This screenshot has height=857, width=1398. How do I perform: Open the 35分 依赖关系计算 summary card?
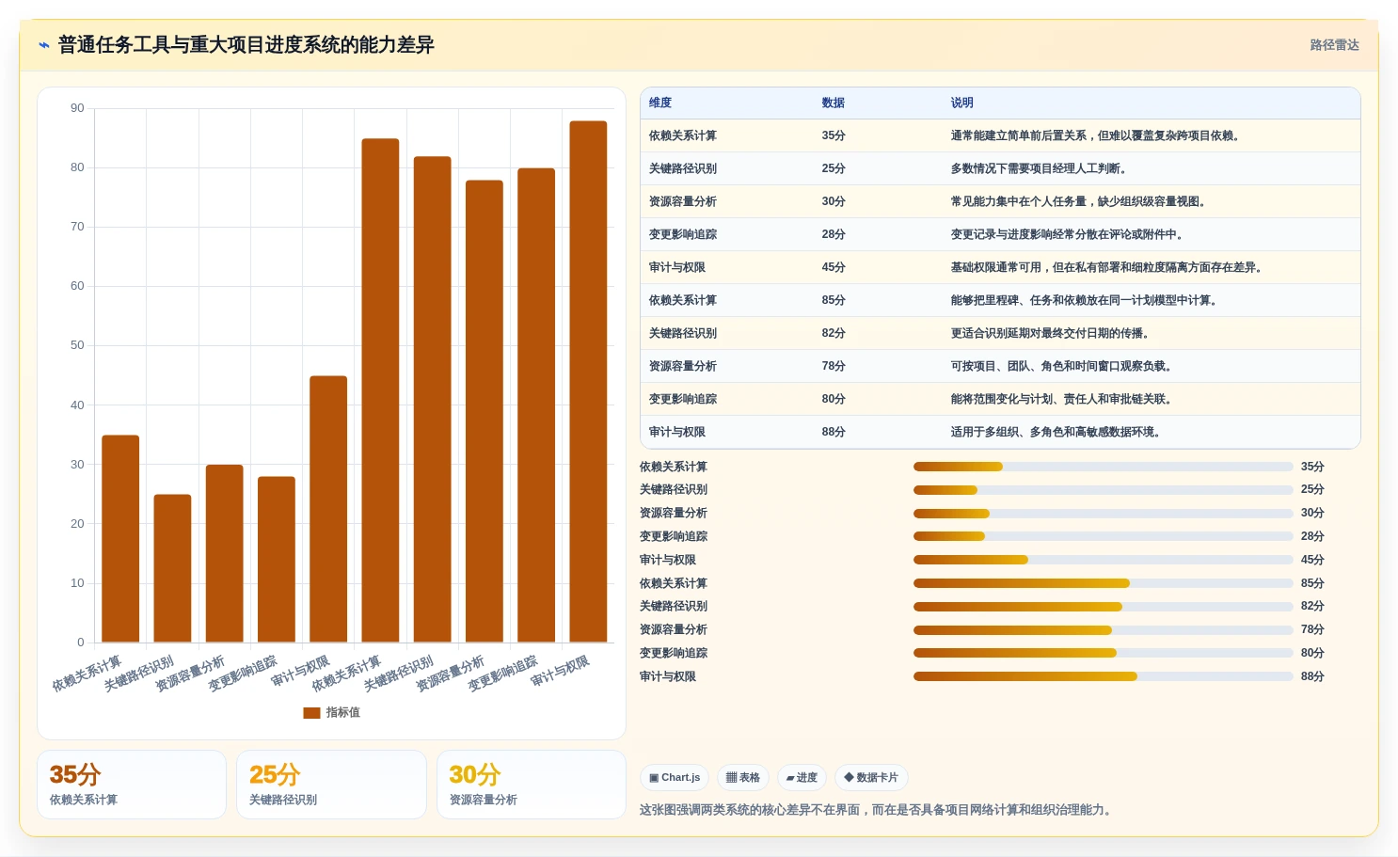tap(132, 785)
